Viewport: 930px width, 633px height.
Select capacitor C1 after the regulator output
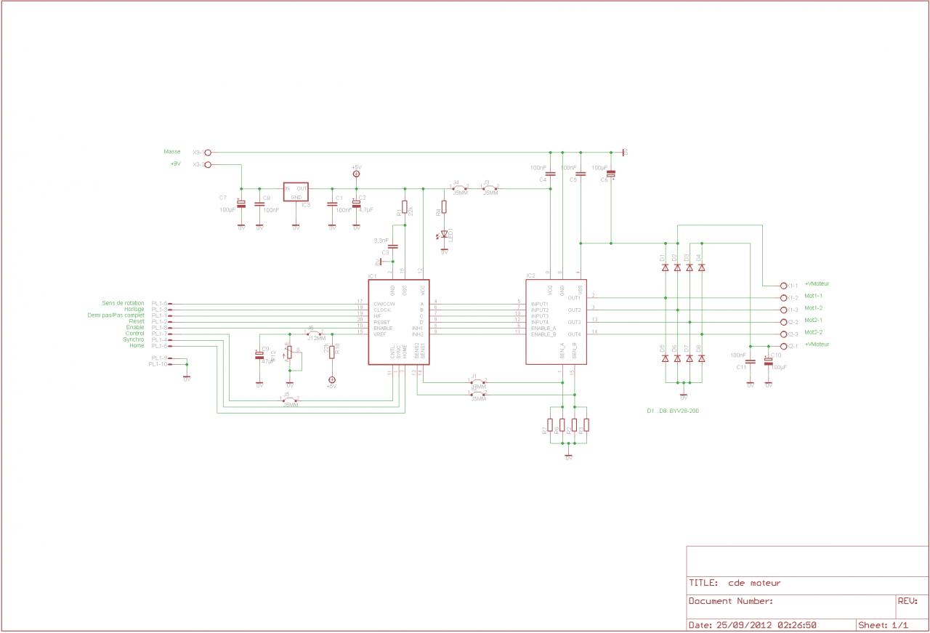coord(332,204)
